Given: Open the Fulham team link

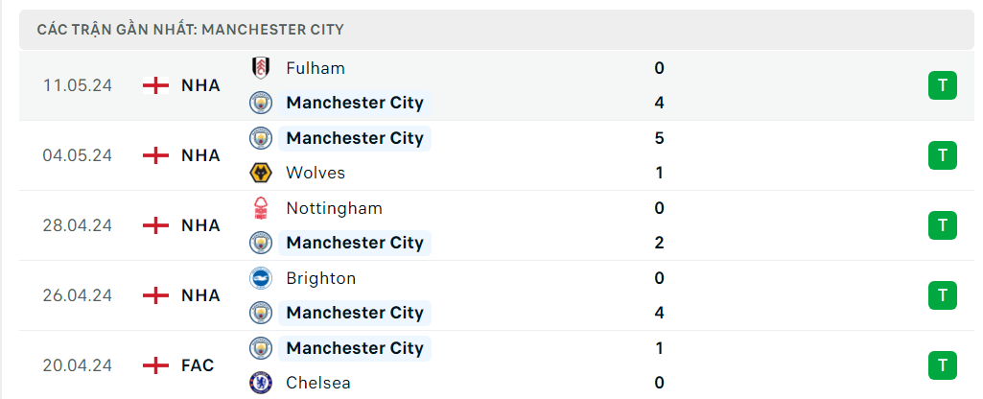Looking at the screenshot, I should coord(316,68).
